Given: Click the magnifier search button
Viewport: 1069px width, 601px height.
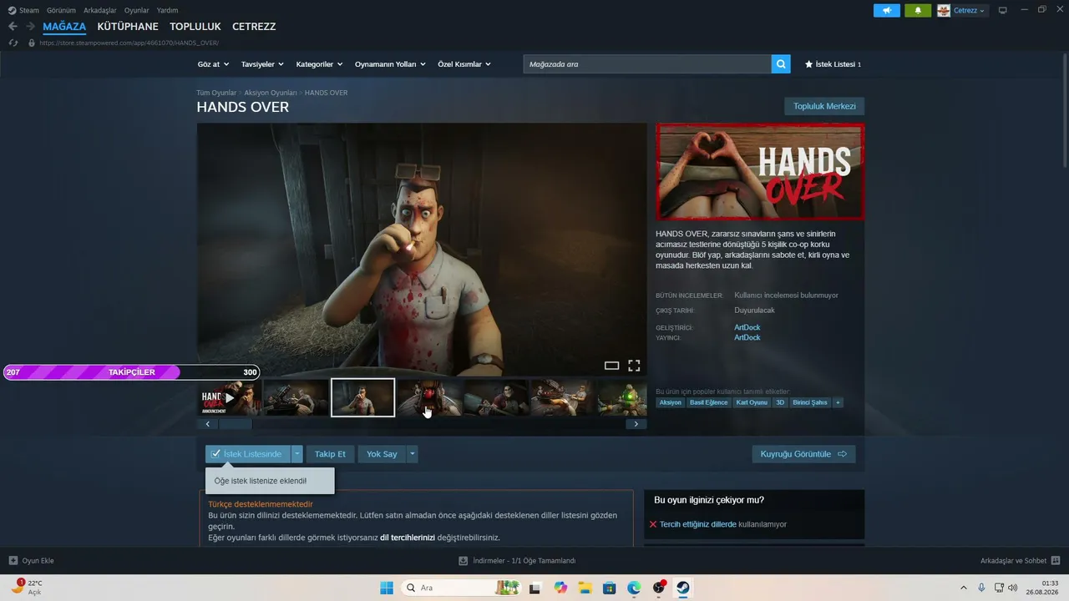Looking at the screenshot, I should pos(781,63).
